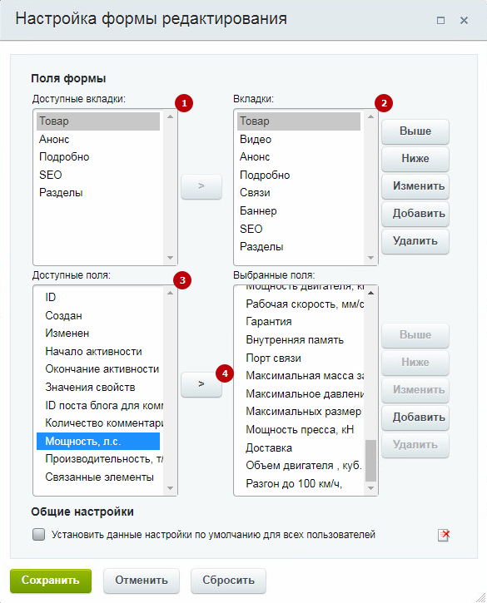Click Добавить button beside selected fields
The width and height of the screenshot is (487, 603).
coord(415,418)
